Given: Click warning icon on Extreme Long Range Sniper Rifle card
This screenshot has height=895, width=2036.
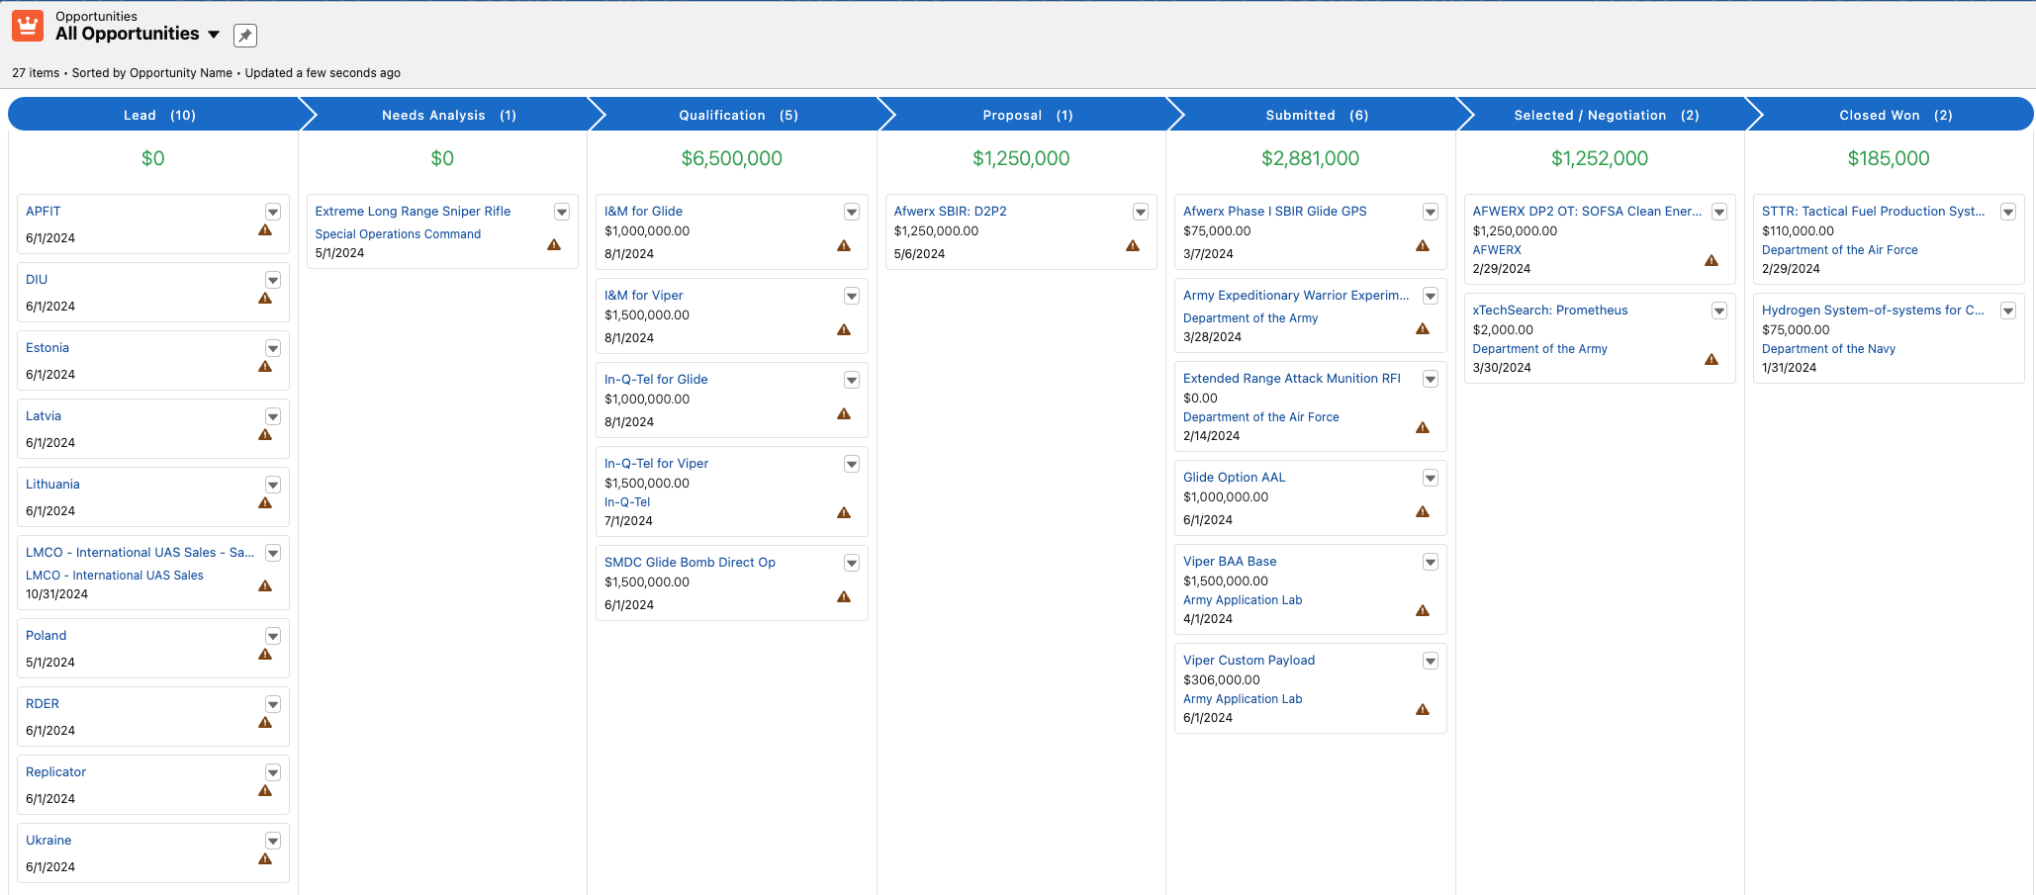Looking at the screenshot, I should [x=554, y=245].
